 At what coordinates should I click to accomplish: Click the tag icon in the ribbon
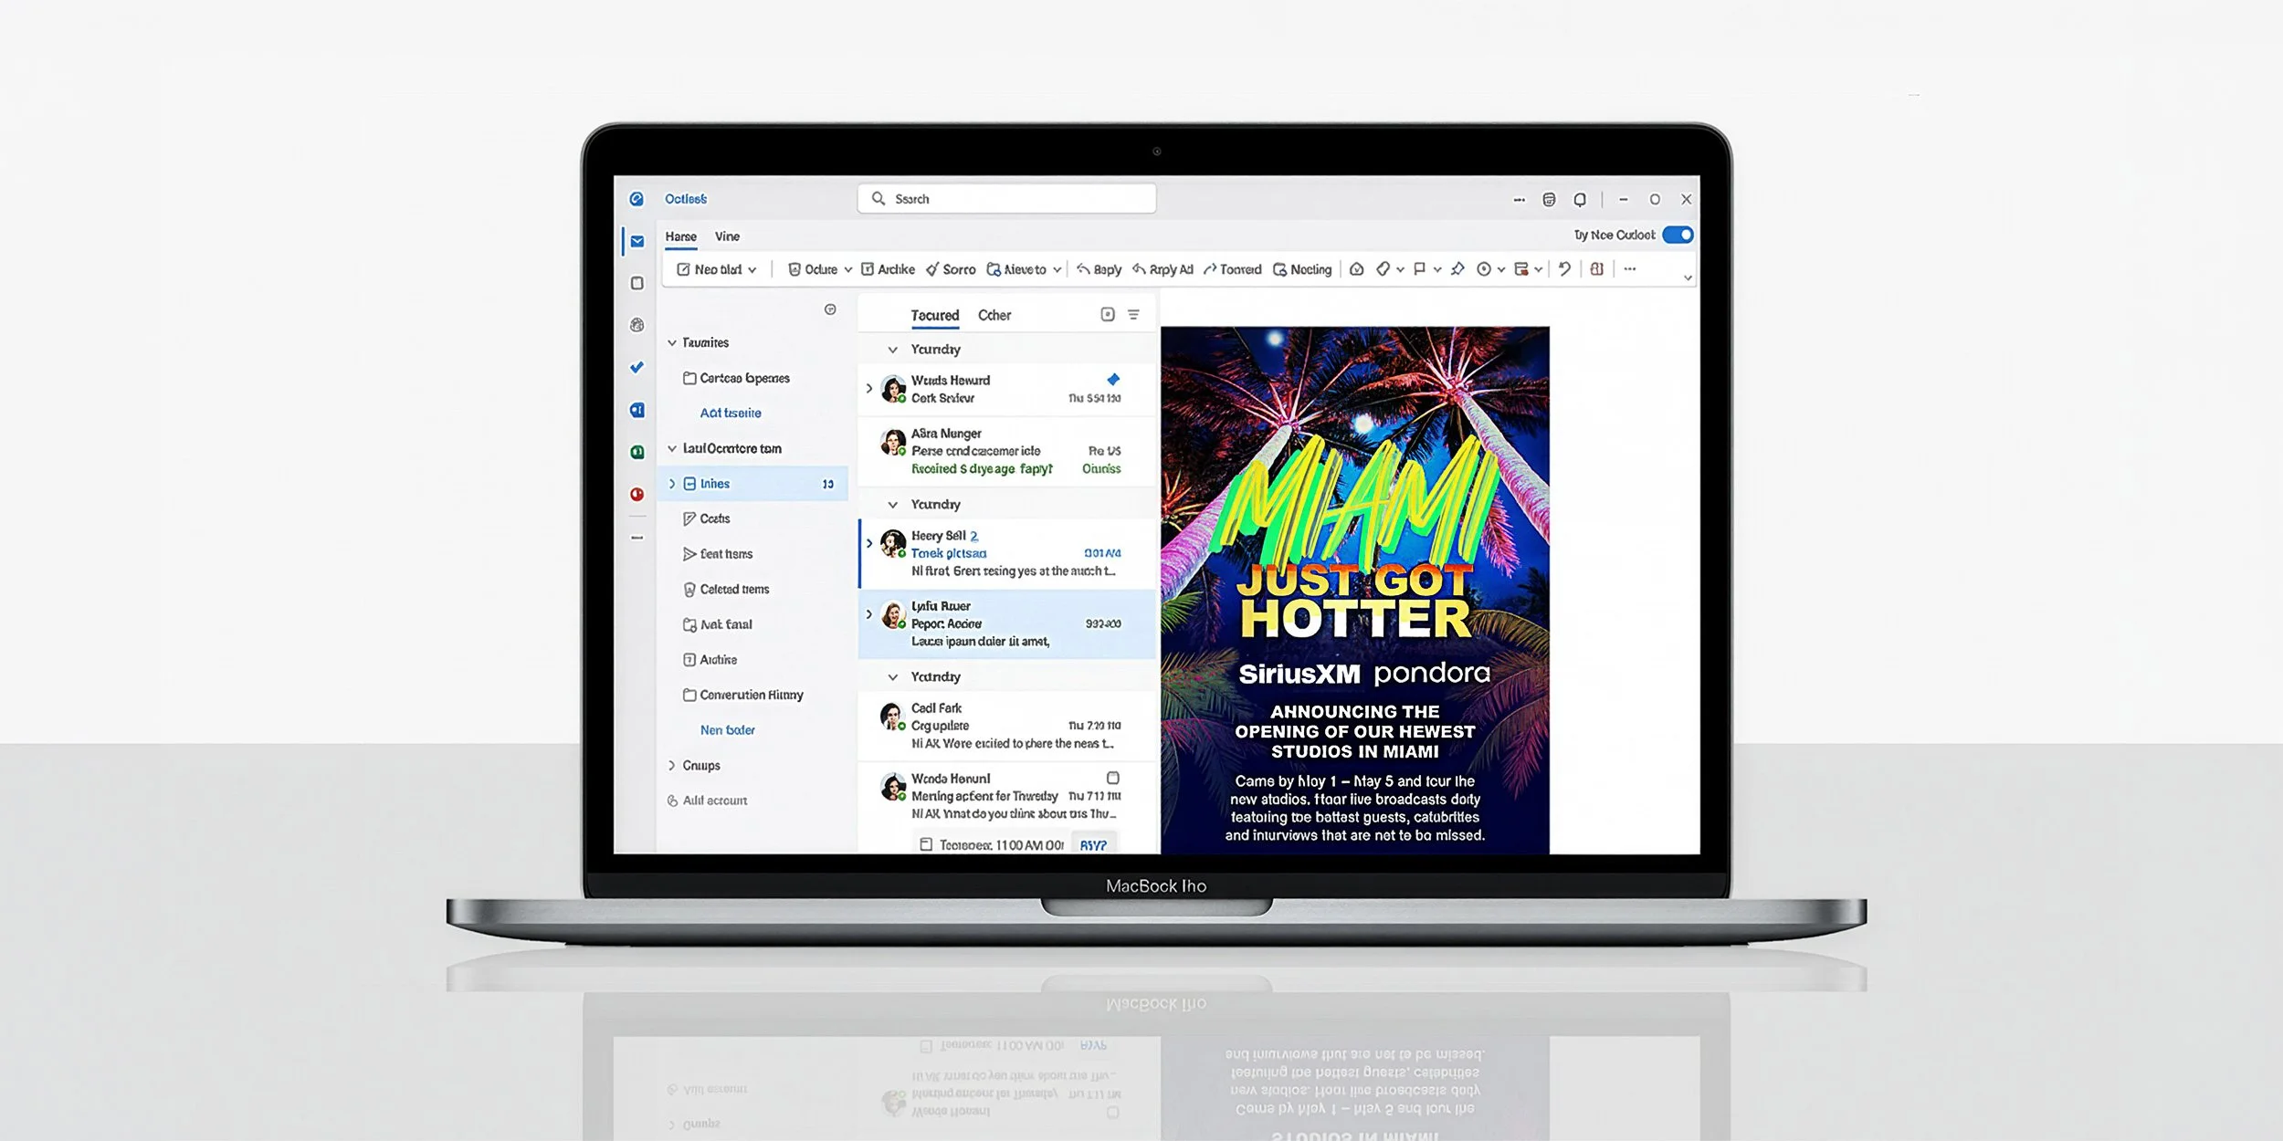pyautogui.click(x=1383, y=269)
